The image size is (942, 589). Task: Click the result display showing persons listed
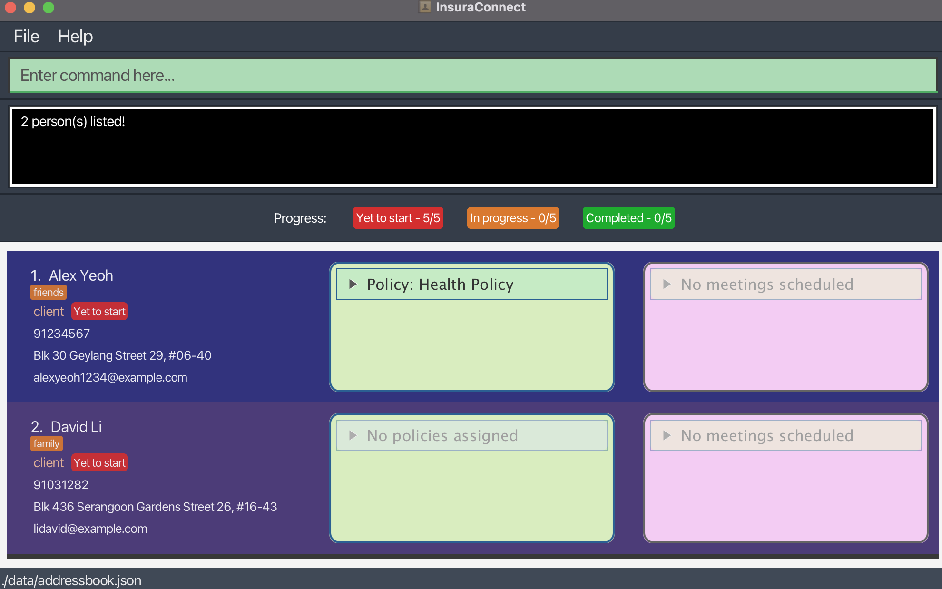(473, 147)
